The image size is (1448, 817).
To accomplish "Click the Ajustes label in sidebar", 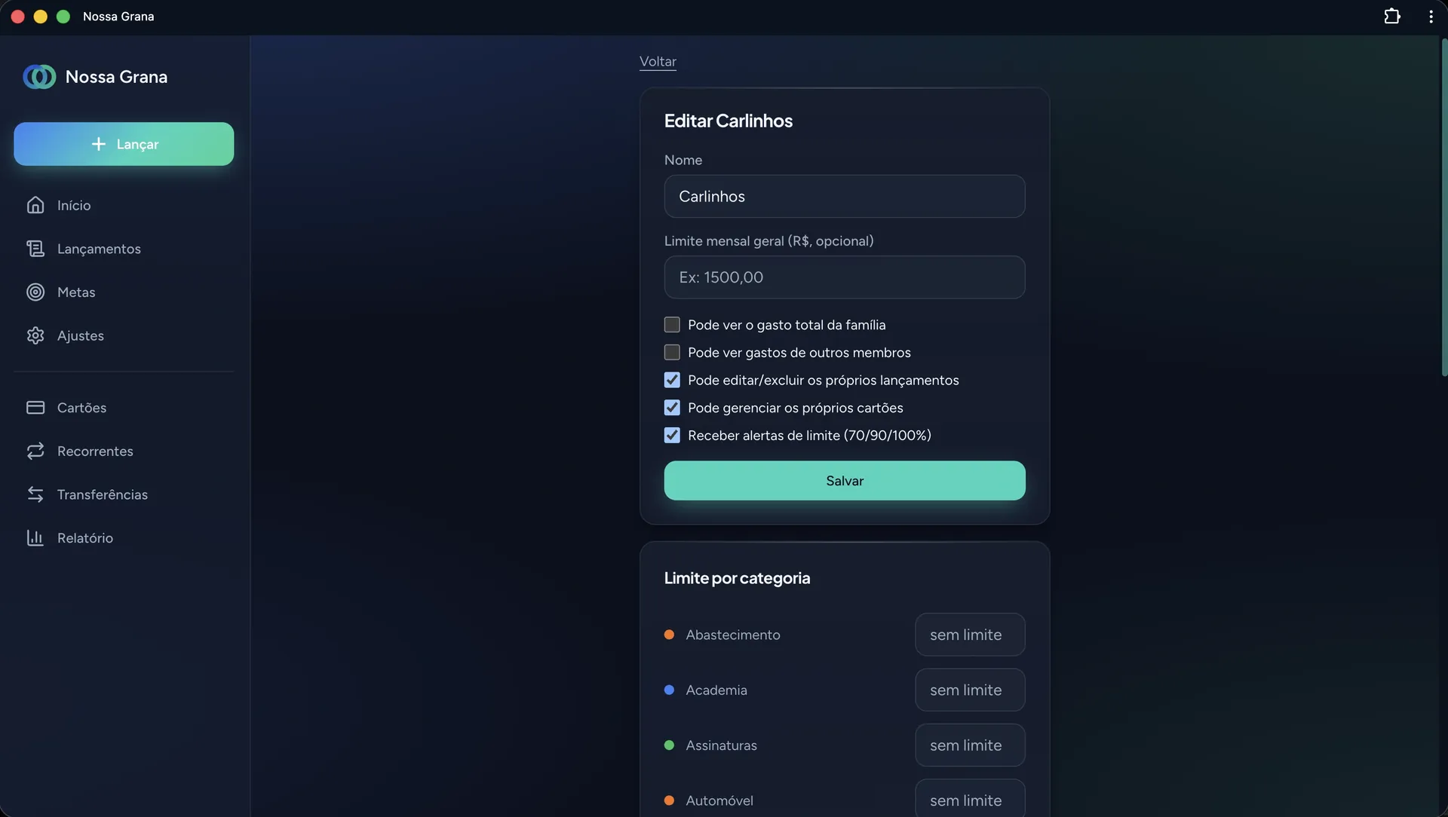I will [x=81, y=335].
